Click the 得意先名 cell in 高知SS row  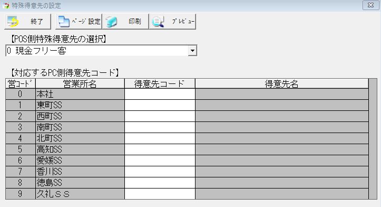coord(282,149)
